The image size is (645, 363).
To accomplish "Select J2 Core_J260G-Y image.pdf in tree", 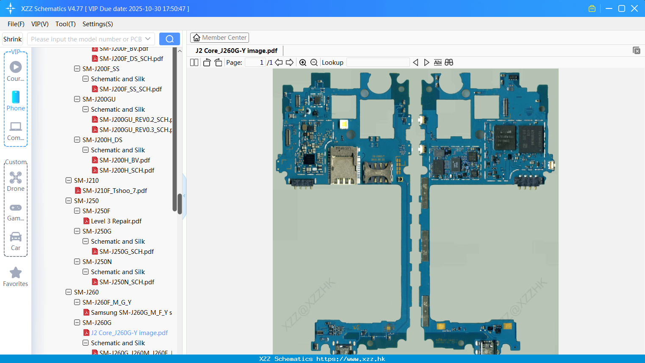I will [x=129, y=333].
